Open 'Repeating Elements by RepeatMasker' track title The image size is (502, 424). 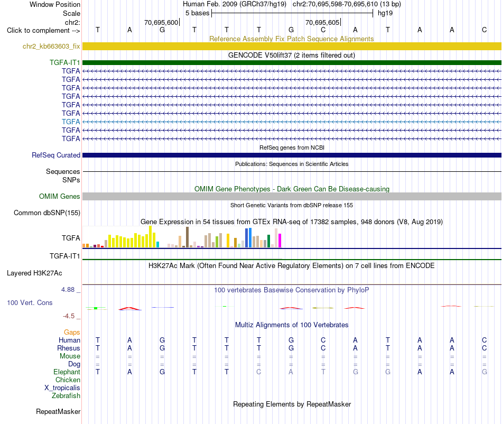(x=292, y=404)
